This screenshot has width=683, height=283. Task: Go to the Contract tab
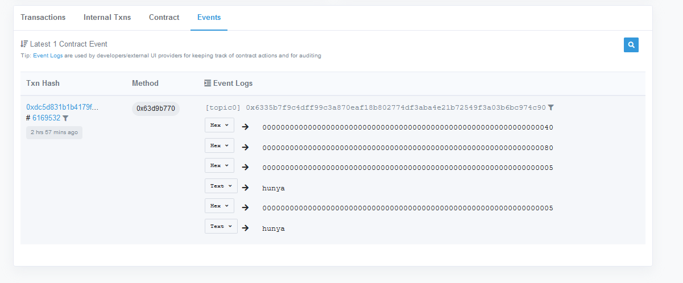click(x=164, y=18)
